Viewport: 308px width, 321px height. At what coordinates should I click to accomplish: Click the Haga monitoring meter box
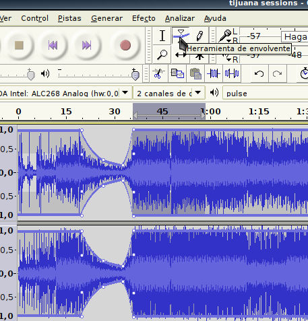(x=295, y=36)
